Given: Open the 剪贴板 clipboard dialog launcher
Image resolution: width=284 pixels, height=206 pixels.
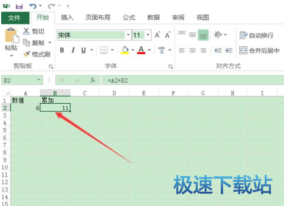Looking at the screenshot, I should [51, 67].
